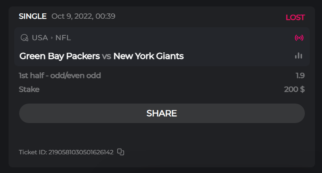Click the breadcrumb arrow between USA and NFL
Image resolution: width=322 pixels, height=173 pixels.
pyautogui.click(x=52, y=38)
